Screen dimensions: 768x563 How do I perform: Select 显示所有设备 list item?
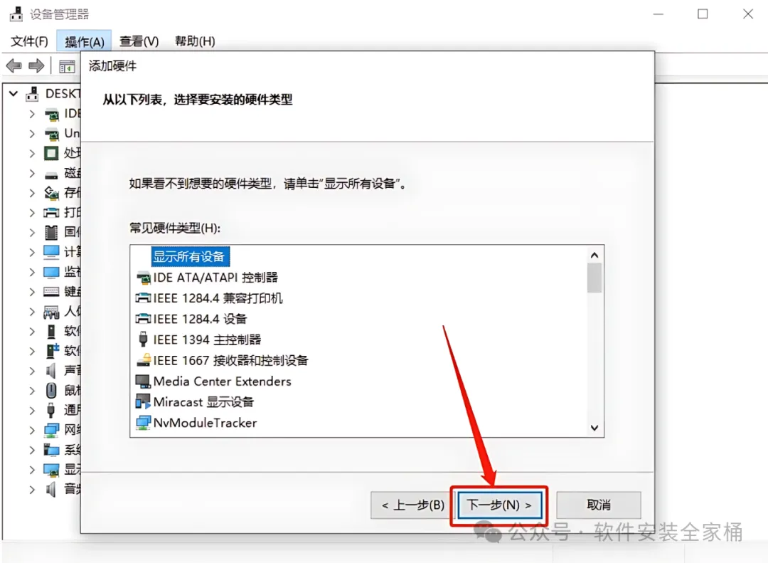coord(189,256)
